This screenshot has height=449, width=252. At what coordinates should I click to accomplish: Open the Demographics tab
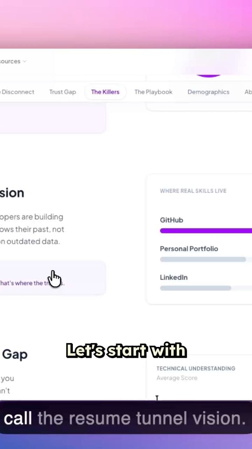208,92
